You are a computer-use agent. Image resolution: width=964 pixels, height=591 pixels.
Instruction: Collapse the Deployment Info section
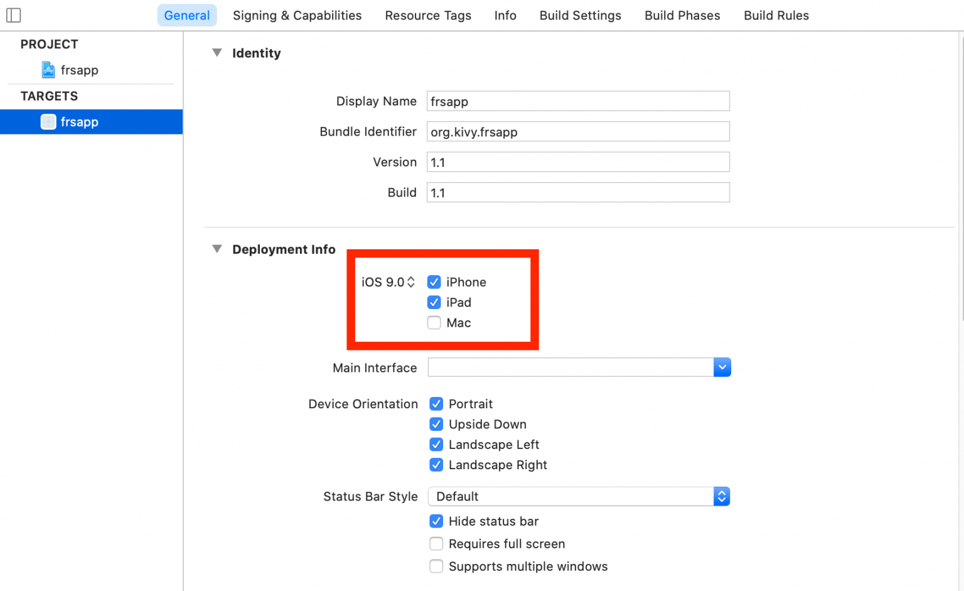pyautogui.click(x=217, y=249)
